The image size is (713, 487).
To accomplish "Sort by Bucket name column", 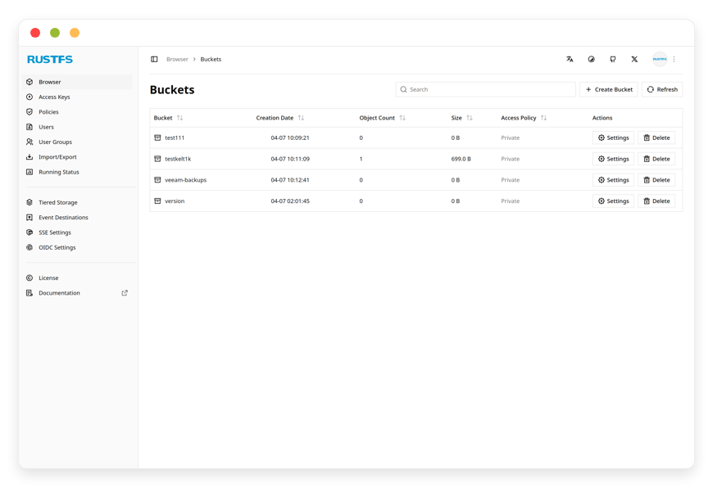I will (x=179, y=118).
